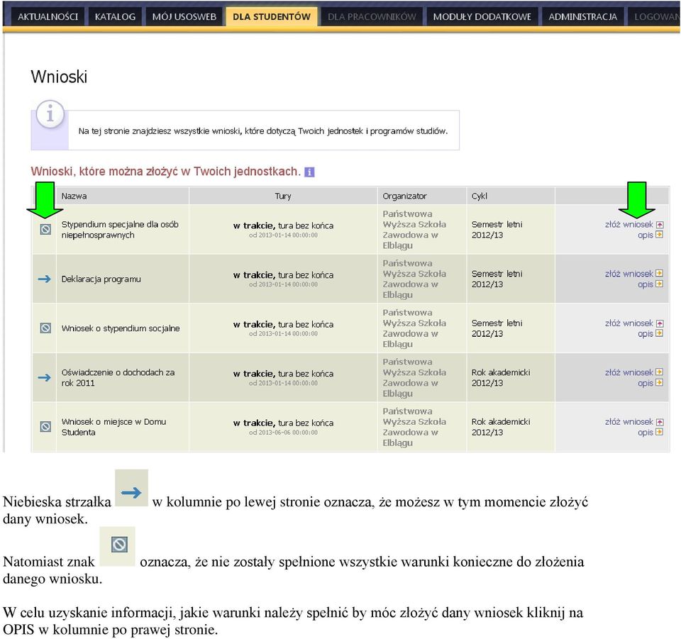Click blue arrow for Deklaracja programu
681x639 pixels.
(44, 279)
